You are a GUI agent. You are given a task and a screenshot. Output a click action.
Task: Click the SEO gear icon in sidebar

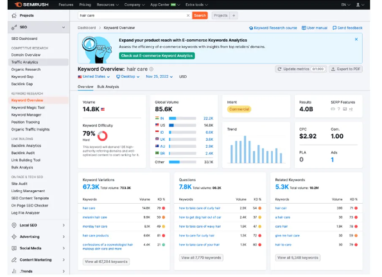click(x=14, y=27)
